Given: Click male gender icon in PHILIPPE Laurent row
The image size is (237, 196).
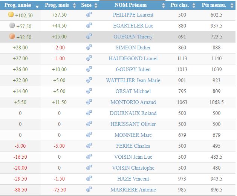Looking at the screenshot, I should [x=89, y=15].
